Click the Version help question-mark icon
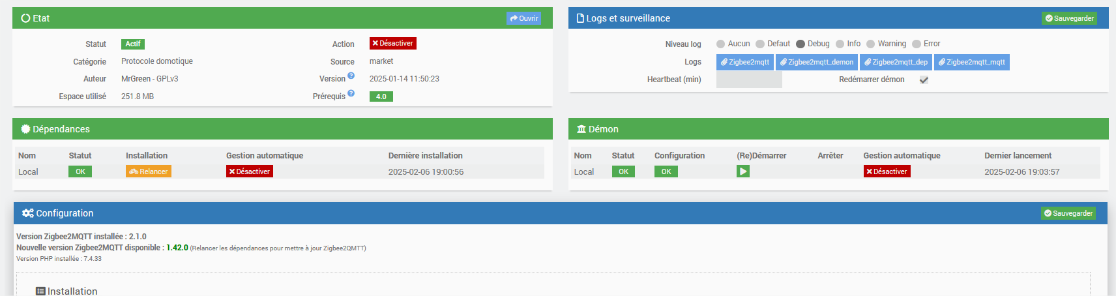The image size is (1116, 296). 351,76
